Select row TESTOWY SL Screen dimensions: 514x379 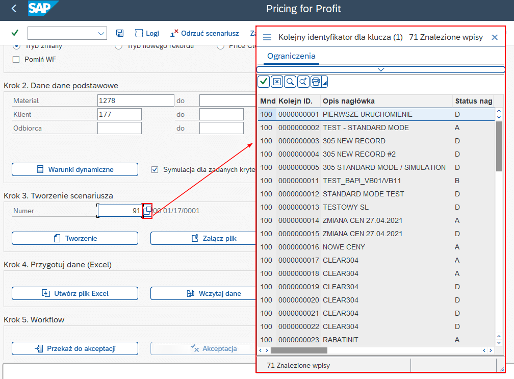tap(376, 207)
